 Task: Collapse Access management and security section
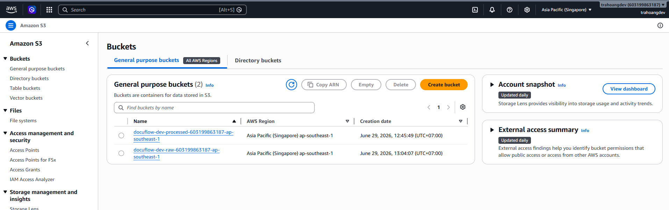(x=5, y=133)
